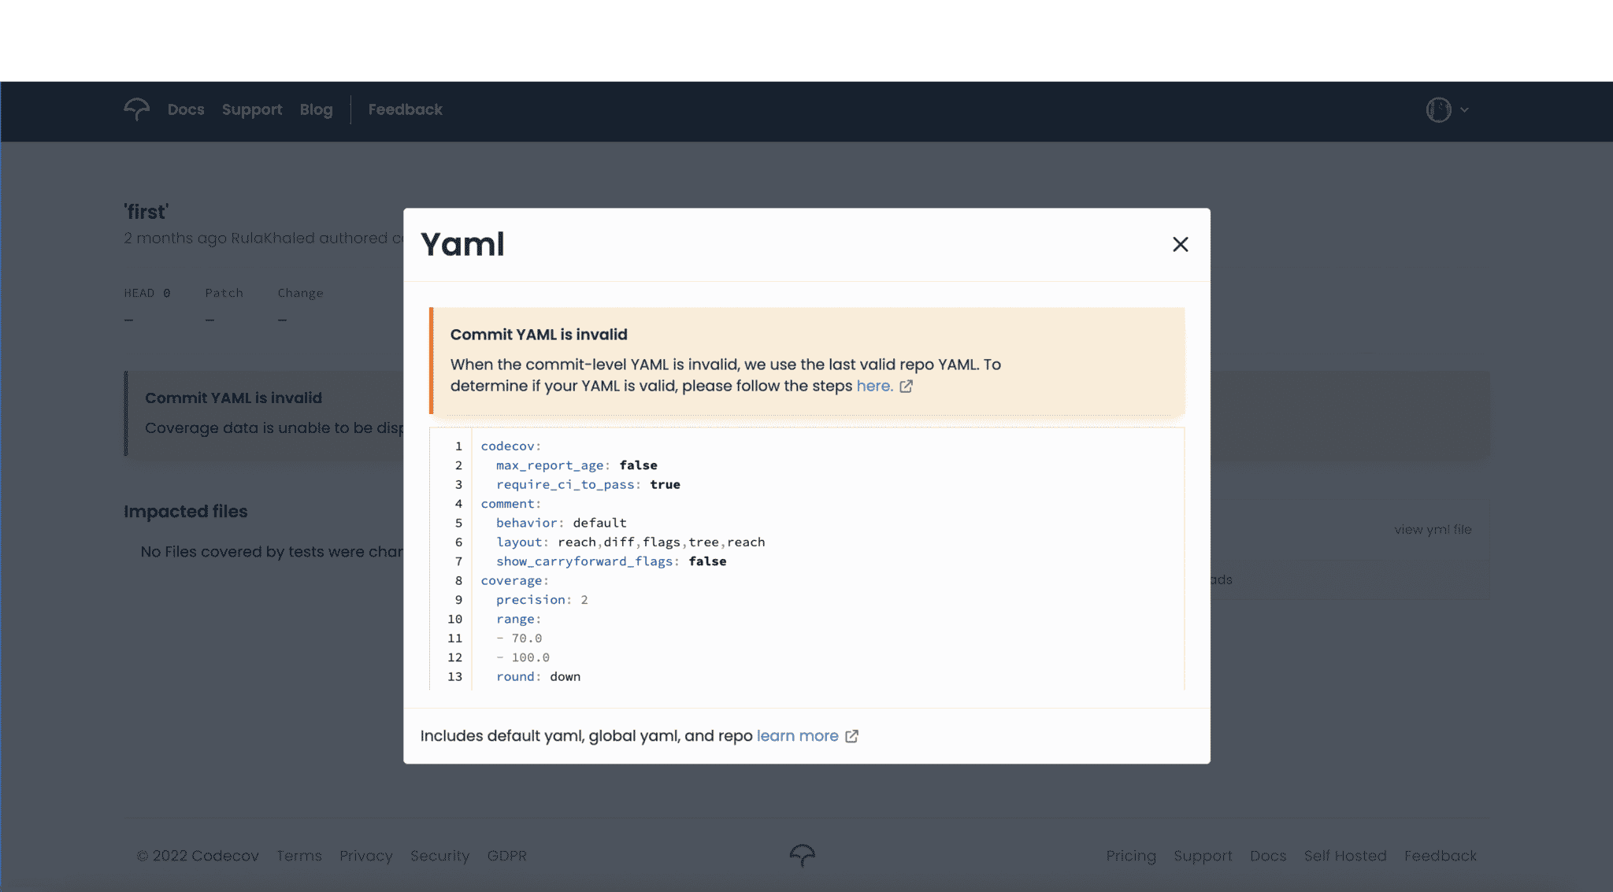Image resolution: width=1613 pixels, height=892 pixels.
Task: Open the Self Hosted footer link
Action: pos(1345,855)
